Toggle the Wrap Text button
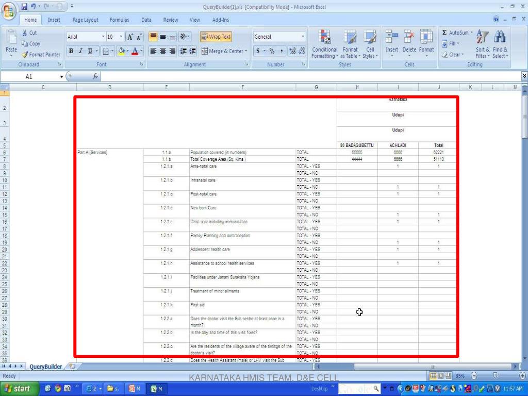 216,37
